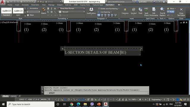The height and width of the screenshot is (107, 190).
Task: Click the Windows search box
Action: point(31,104)
